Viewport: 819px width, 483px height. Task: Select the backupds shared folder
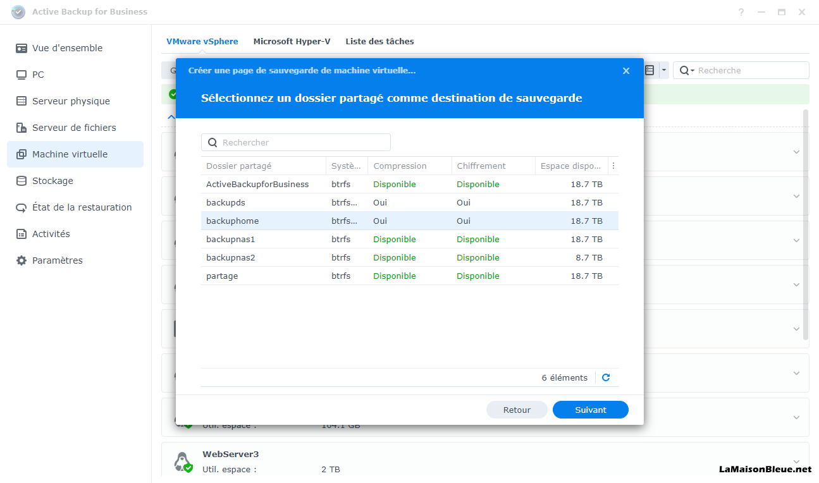coord(410,202)
